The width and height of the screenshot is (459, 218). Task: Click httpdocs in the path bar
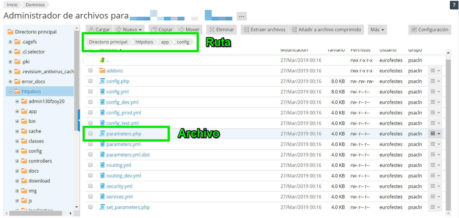(144, 42)
